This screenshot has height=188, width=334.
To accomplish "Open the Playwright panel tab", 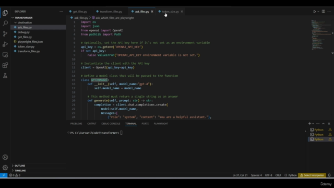I will (161, 124).
